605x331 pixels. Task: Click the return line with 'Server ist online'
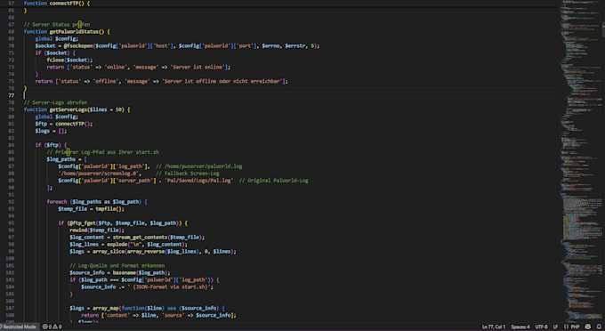[139, 67]
